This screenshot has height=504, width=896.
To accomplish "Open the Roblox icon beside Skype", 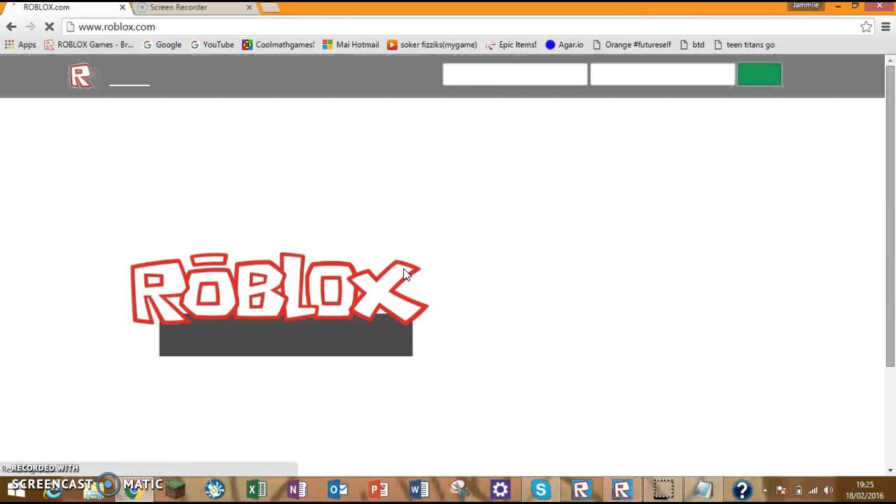I will click(581, 489).
